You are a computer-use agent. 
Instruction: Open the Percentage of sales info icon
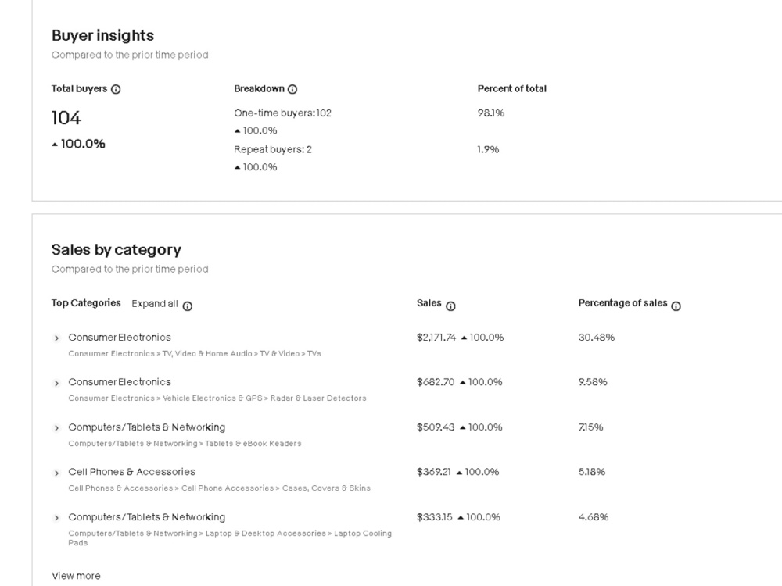click(x=676, y=306)
